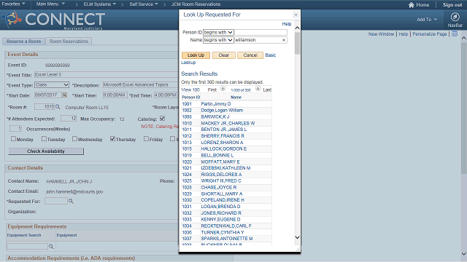Click the Event Title input field
The image size is (467, 262).
(x=106, y=74)
